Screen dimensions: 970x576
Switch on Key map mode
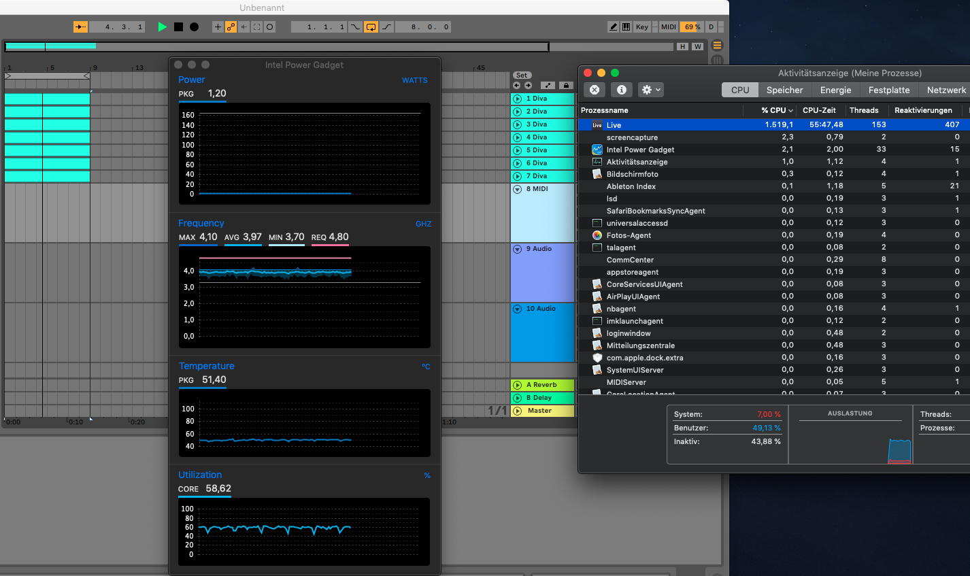pyautogui.click(x=641, y=27)
